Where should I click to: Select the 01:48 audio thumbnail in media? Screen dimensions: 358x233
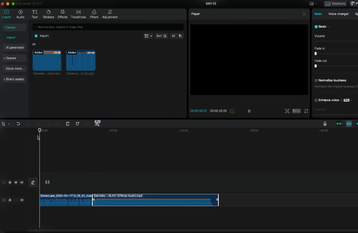point(47,61)
